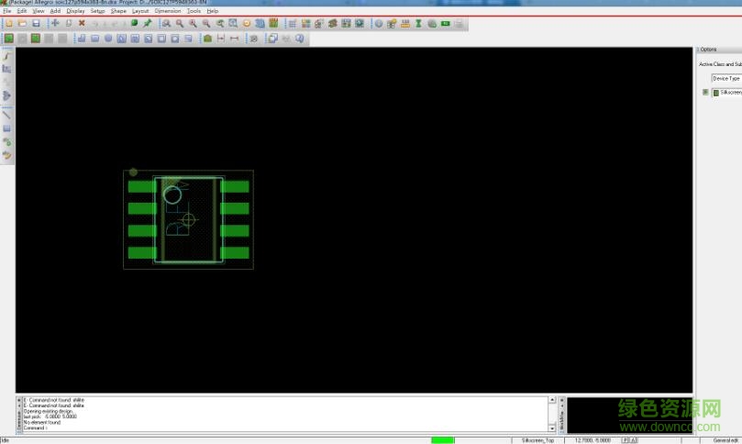Click the coordinates readout in status bar
The image size is (742, 444).
click(592, 440)
